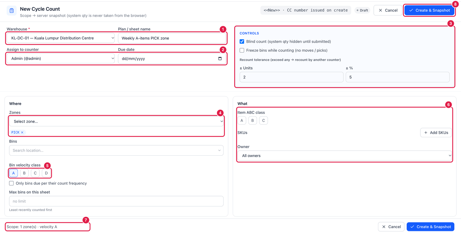Click the "CC number issued on create" label
This screenshot has height=232, width=461.
[x=317, y=10]
